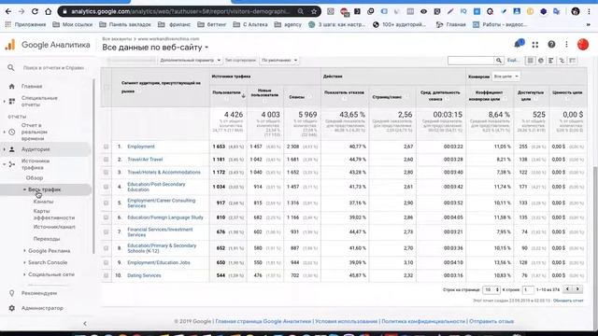This screenshot has width=598, height=336.
Task: Tick the checkbox for Employment row
Action: [x=106, y=147]
